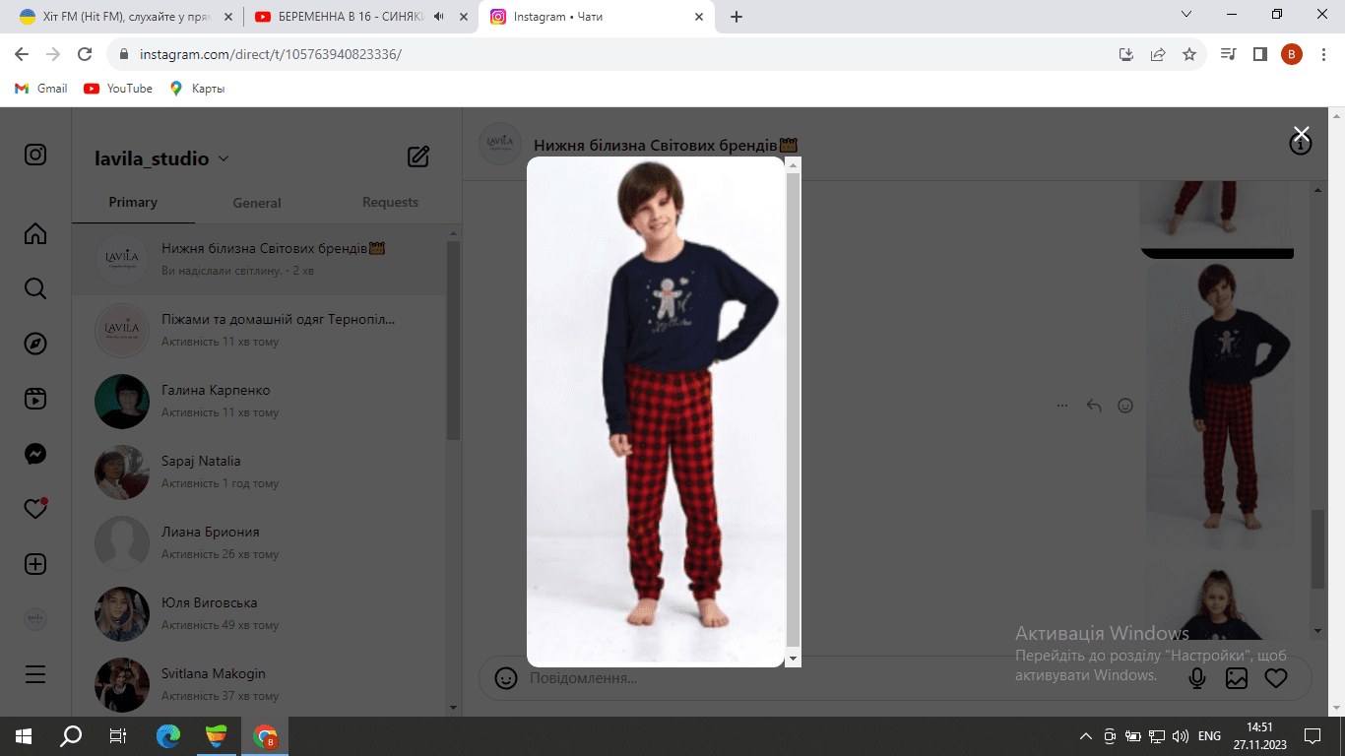Click the Instagram logo in sidebar
The image size is (1345, 756).
point(35,155)
